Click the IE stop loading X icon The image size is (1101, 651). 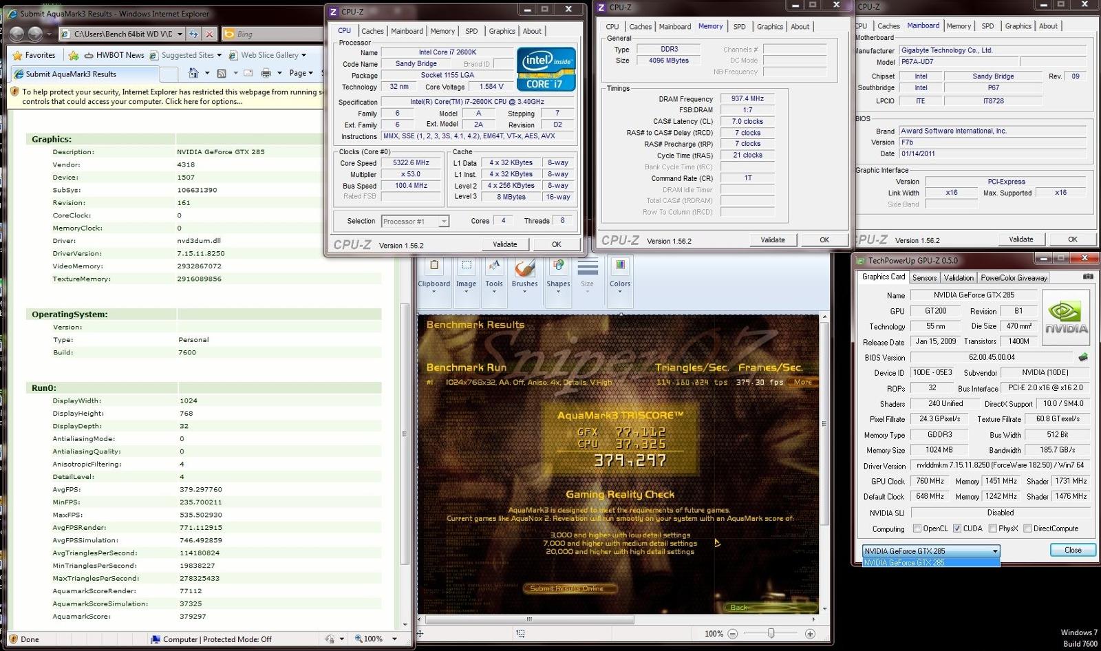click(x=210, y=34)
